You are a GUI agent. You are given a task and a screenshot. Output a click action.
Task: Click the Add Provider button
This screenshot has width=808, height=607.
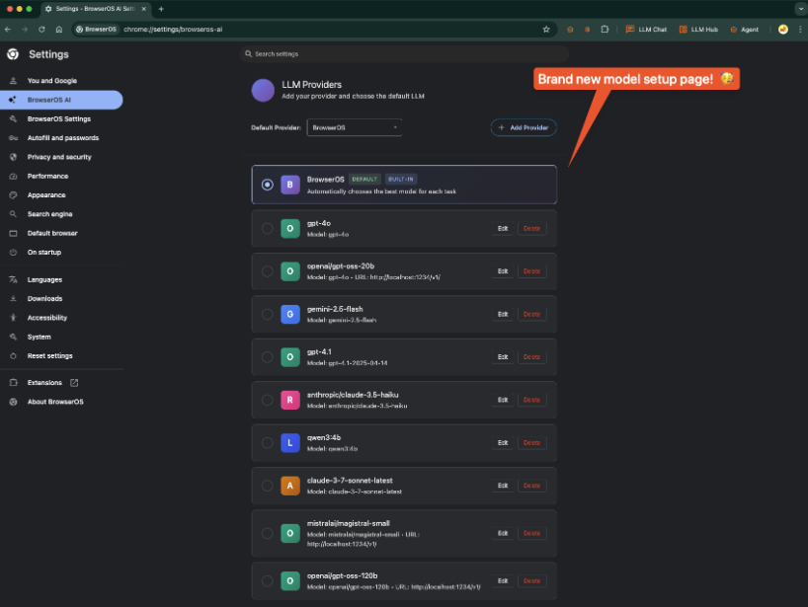524,127
